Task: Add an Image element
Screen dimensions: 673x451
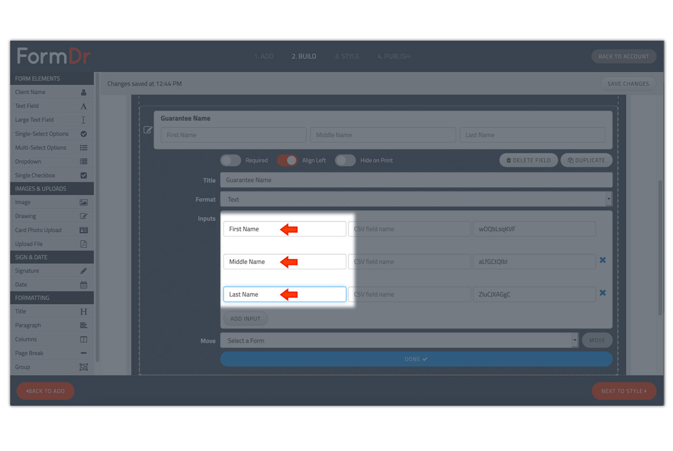Action: (x=51, y=202)
